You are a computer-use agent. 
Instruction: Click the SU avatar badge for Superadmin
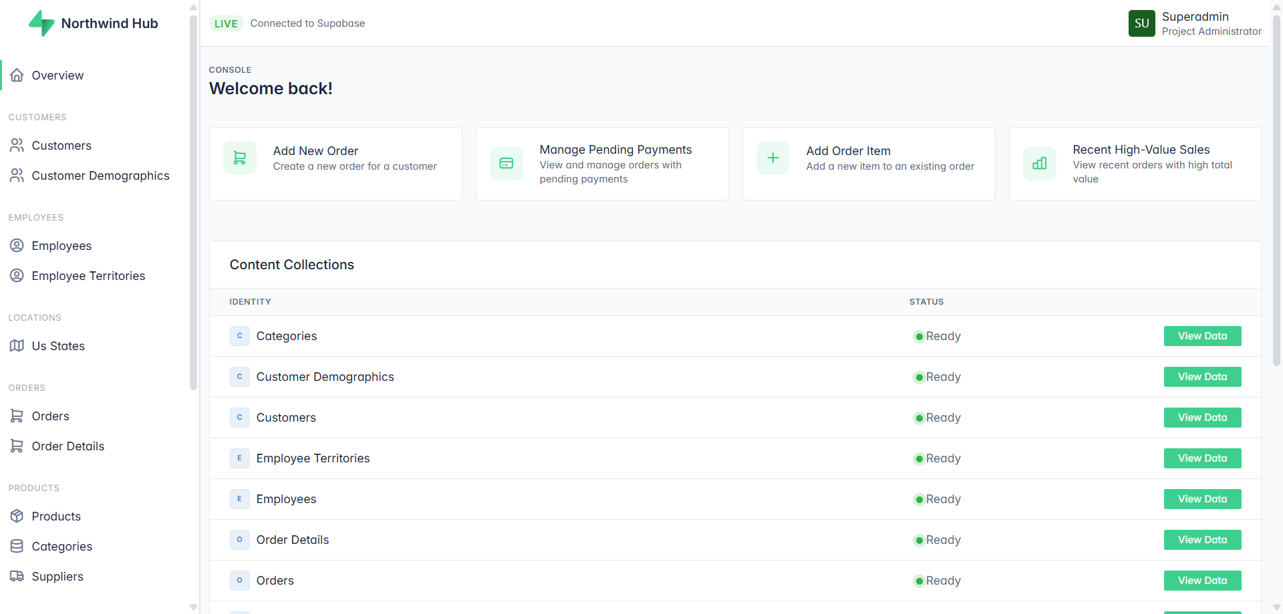(x=1141, y=23)
